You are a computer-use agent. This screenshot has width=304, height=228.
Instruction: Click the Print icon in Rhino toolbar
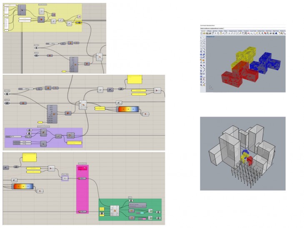[x=209, y=34]
